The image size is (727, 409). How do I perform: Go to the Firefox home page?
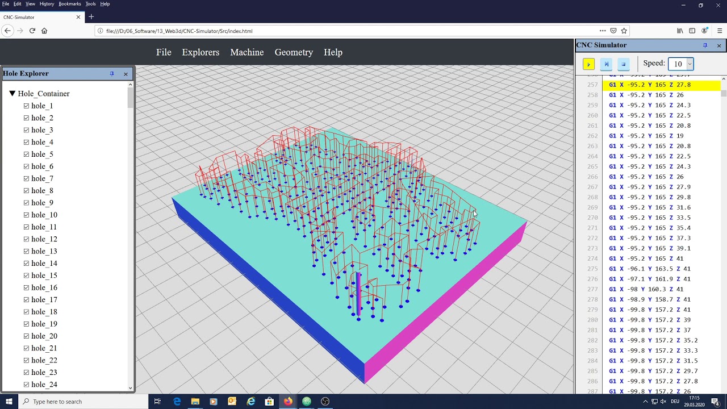click(44, 31)
